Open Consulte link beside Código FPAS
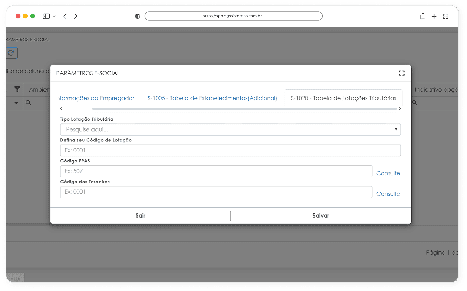The height and width of the screenshot is (291, 467). click(388, 173)
